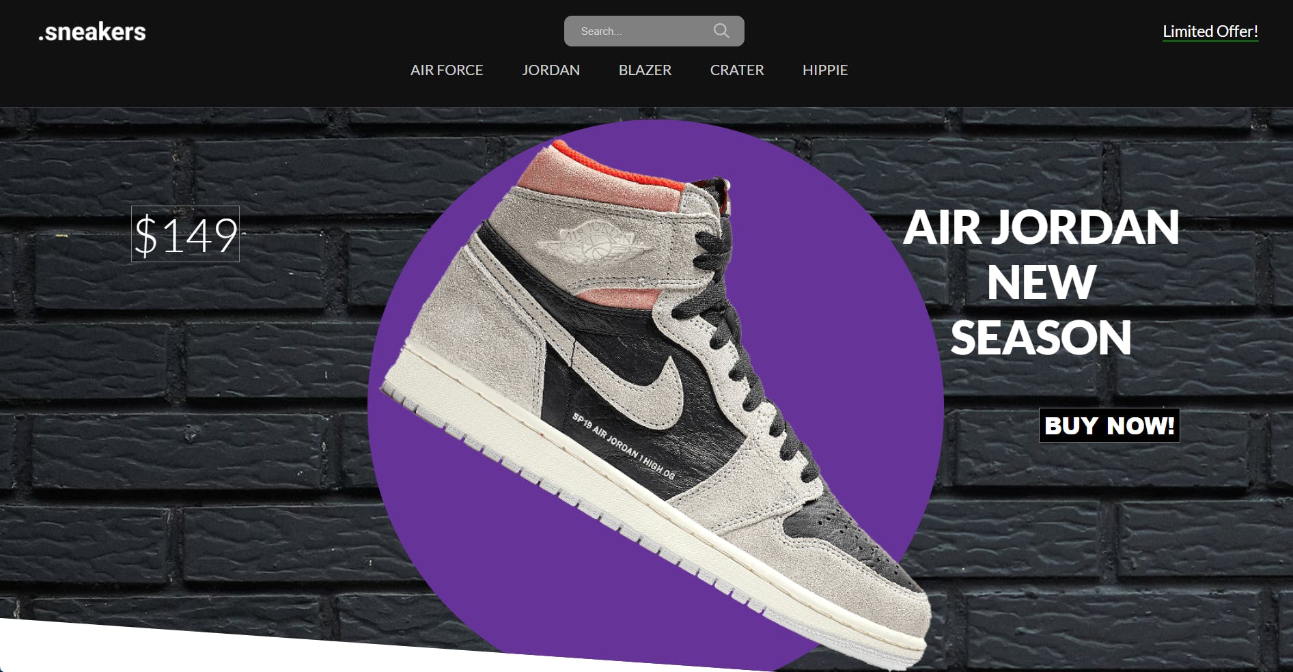Click the SP19 Air Jordan text on the shoe
The width and height of the screenshot is (1293, 672).
(624, 446)
